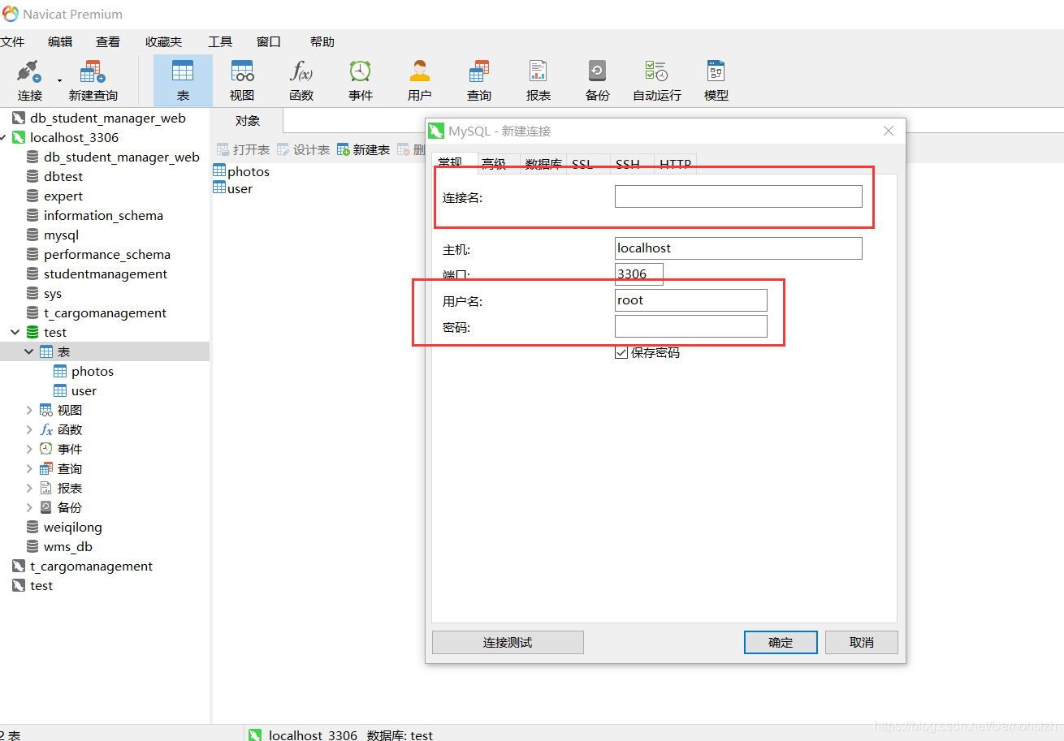Click the 新建查询 toolbar icon

click(93, 80)
